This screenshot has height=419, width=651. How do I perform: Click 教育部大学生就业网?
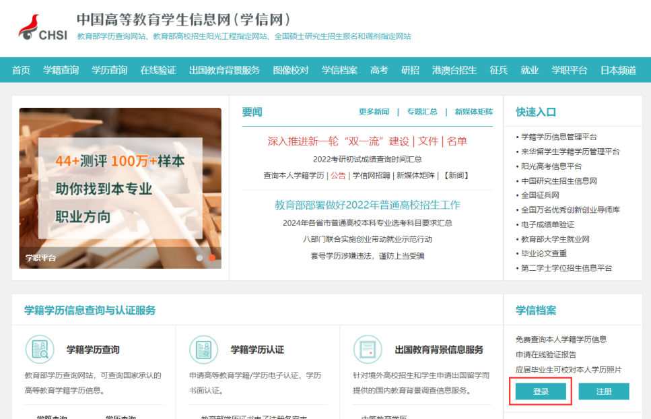point(555,239)
